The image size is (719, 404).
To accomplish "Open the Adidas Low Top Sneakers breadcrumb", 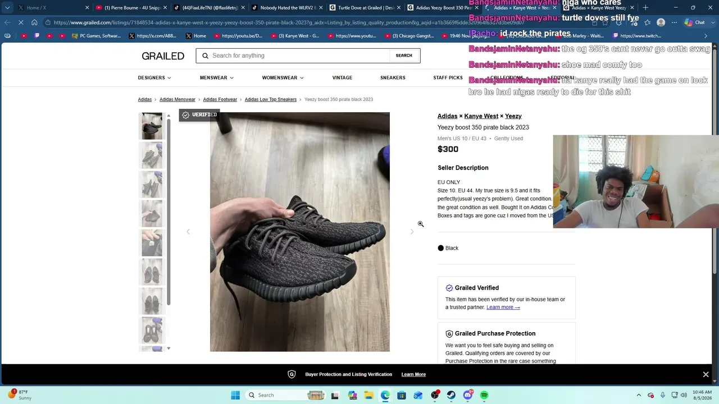I will coord(271,100).
